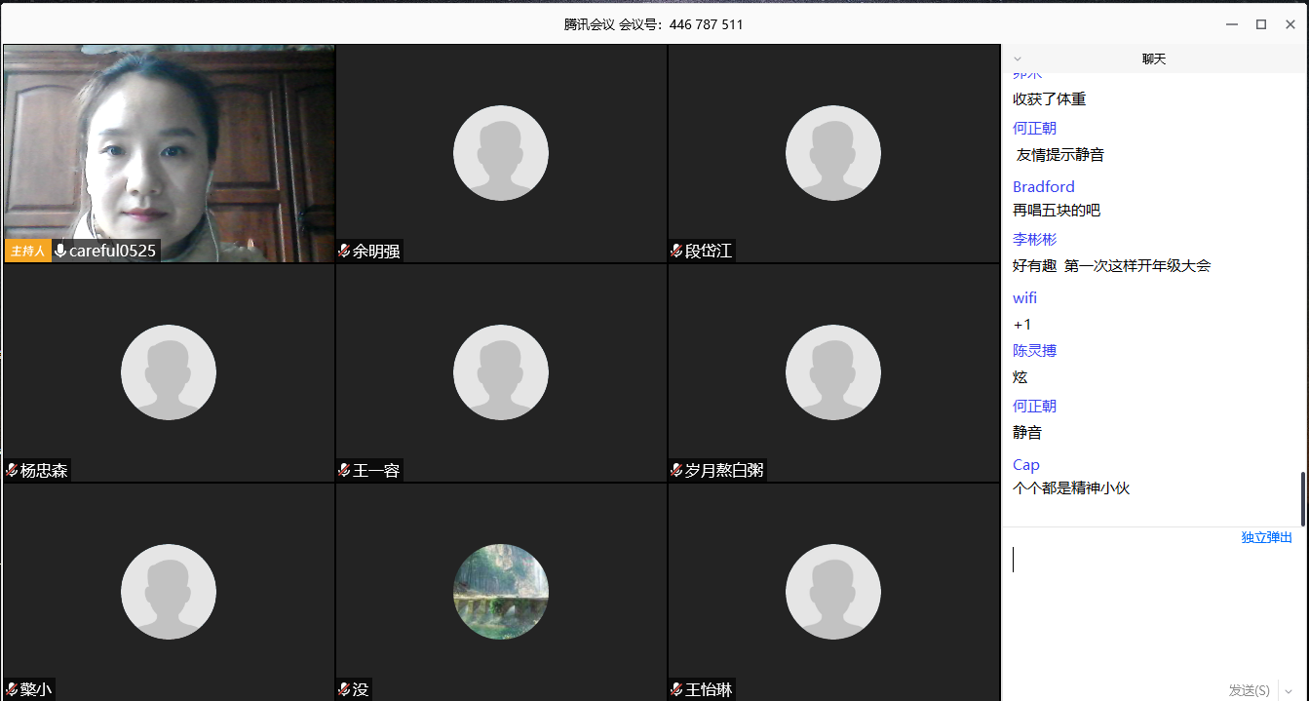Open the send options dropdown arrow
The image size is (1309, 701).
click(x=1290, y=690)
